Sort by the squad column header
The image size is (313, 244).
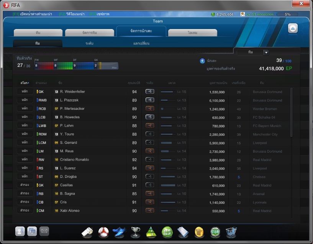tap(25, 83)
